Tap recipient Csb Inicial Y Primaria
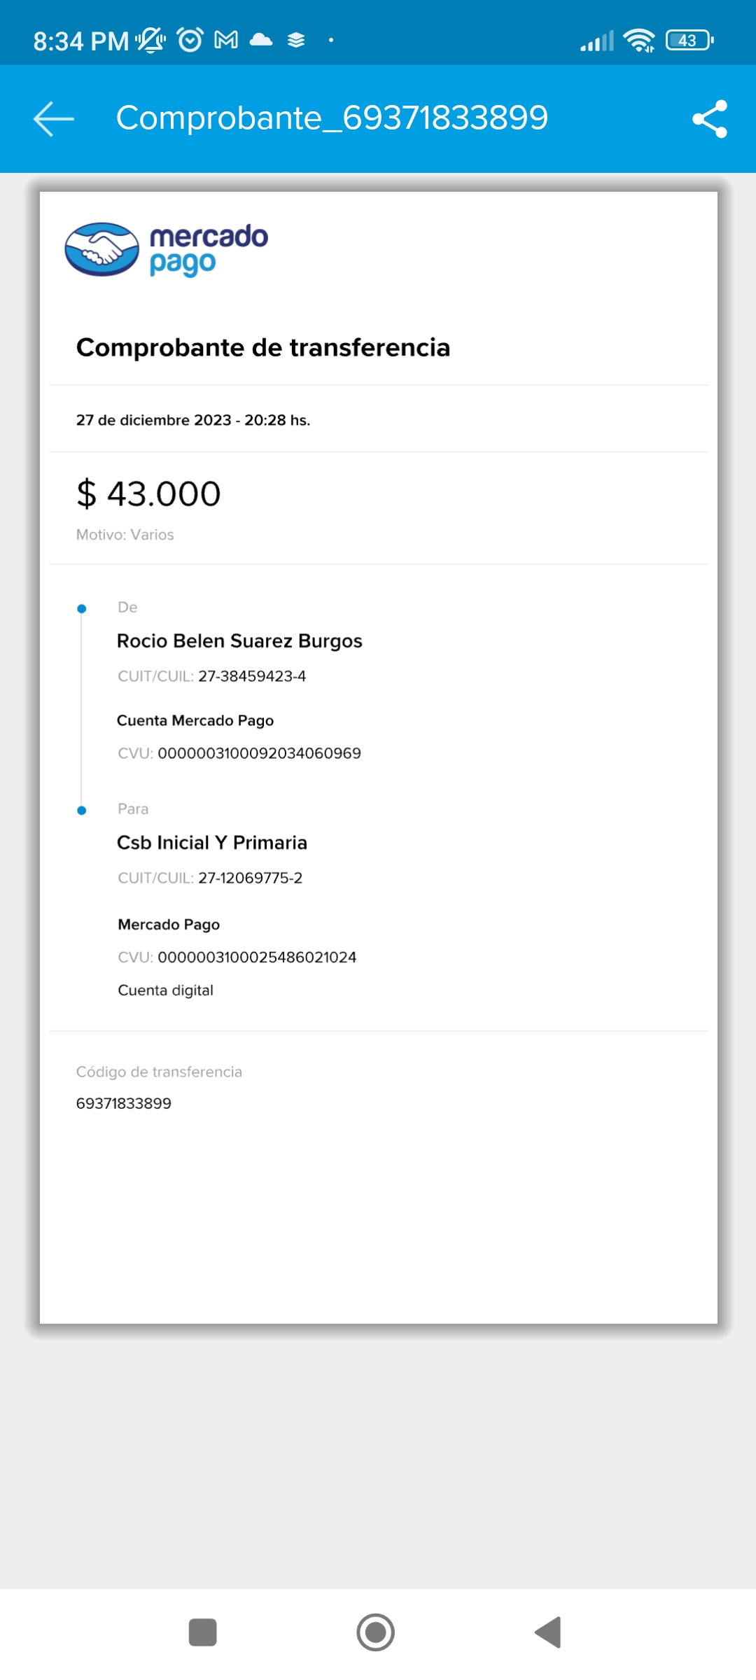 point(212,843)
